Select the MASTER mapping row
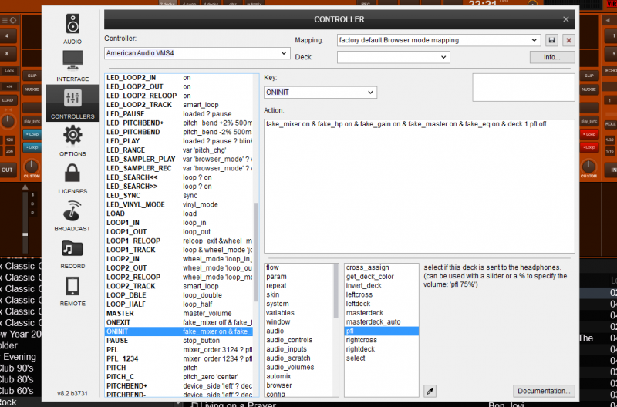Image resolution: width=617 pixels, height=407 pixels. coord(179,314)
